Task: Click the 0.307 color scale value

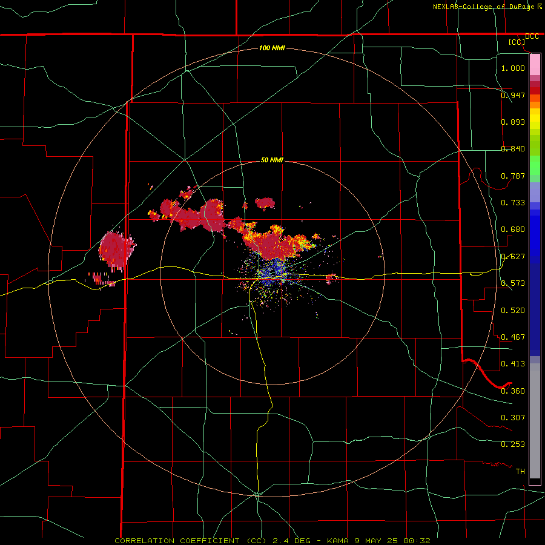Action: [513, 417]
